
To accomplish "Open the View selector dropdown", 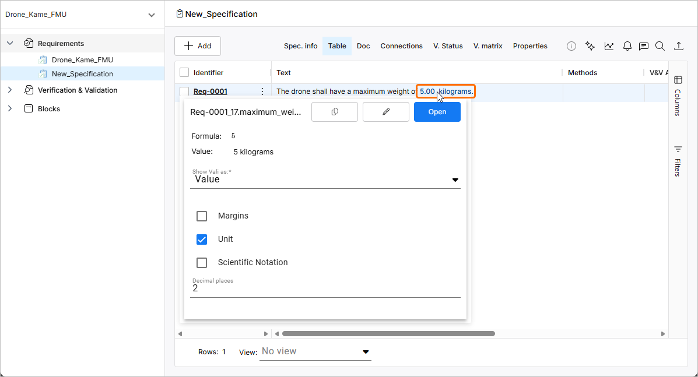I will click(x=315, y=351).
